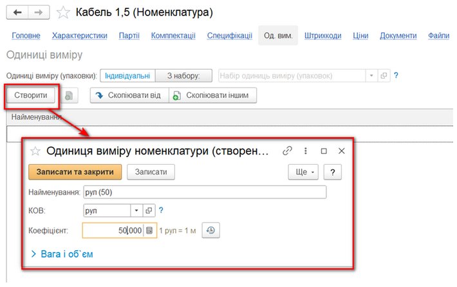Screen dimensions: 457x287
Task: Click the Створити button
Action: pos(30,95)
